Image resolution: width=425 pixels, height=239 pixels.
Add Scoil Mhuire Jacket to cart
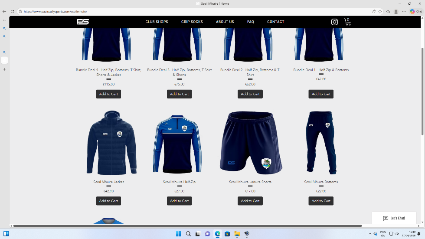[108, 201]
